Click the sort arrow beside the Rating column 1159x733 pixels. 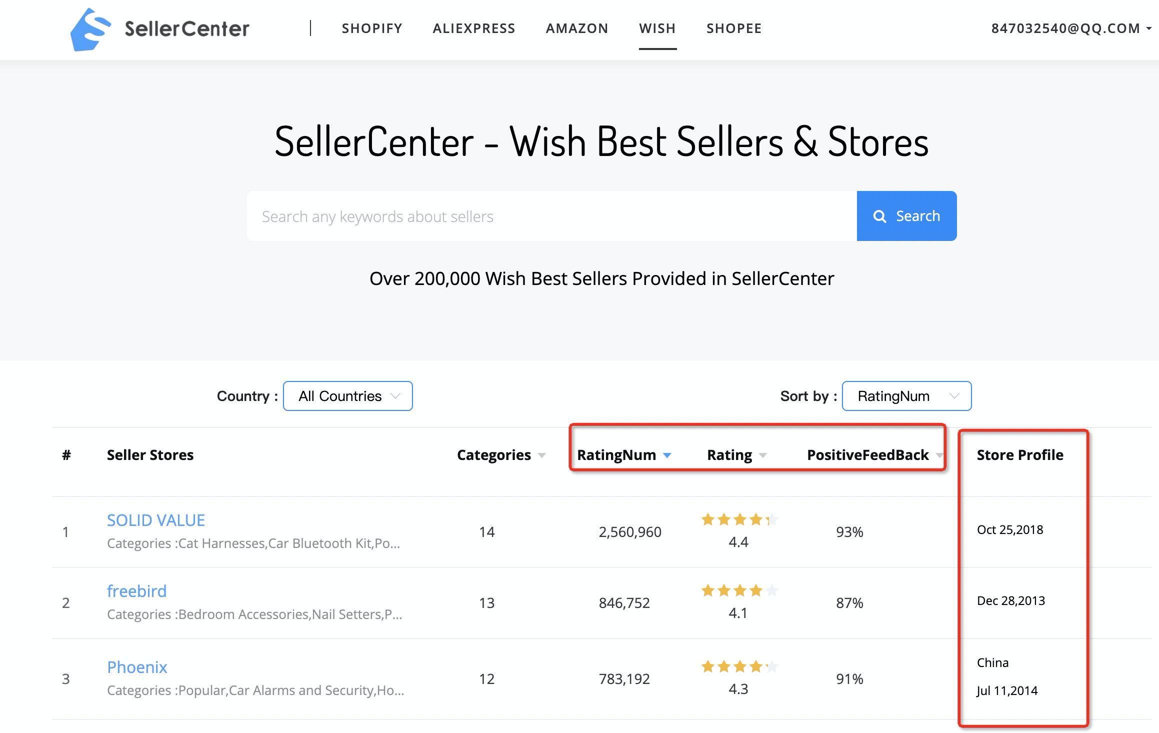(763, 456)
